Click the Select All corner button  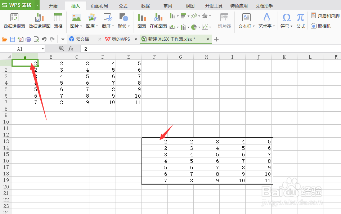click(x=6, y=57)
